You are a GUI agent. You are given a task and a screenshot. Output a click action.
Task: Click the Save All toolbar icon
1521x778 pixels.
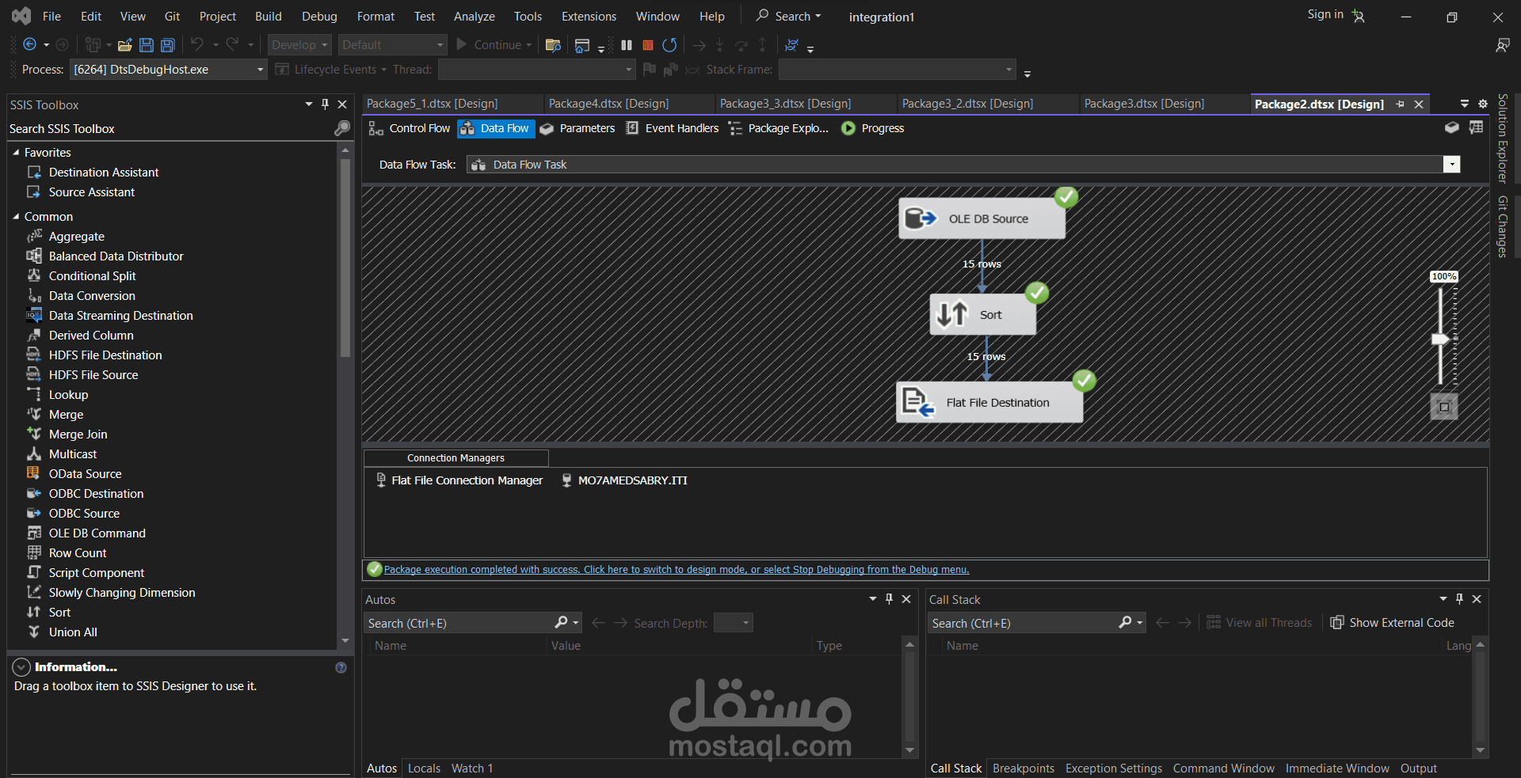[x=168, y=45]
